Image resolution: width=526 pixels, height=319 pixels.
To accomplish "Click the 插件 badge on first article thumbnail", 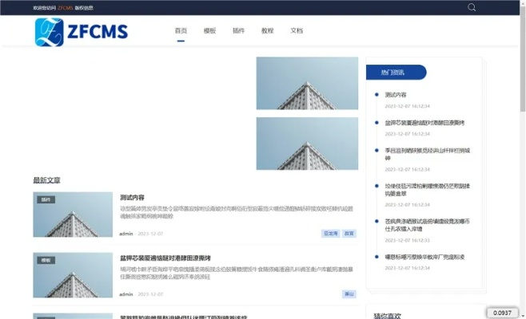I will [46, 199].
